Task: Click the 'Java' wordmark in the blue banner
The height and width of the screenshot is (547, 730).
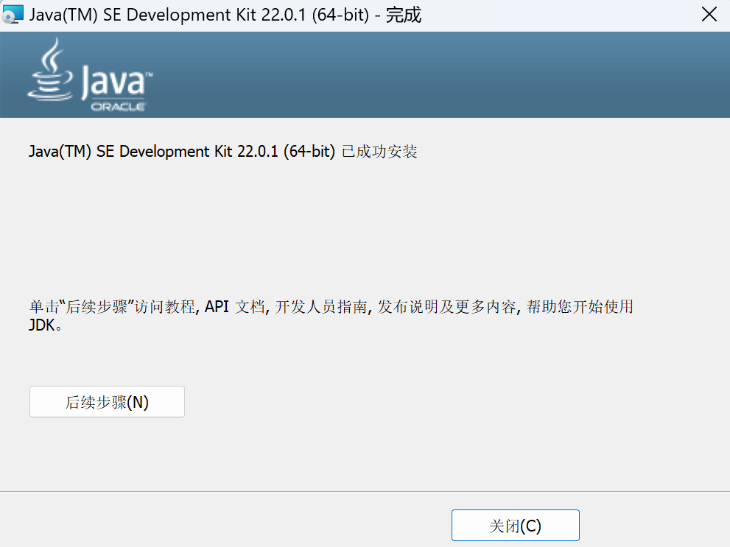Action: (x=114, y=83)
